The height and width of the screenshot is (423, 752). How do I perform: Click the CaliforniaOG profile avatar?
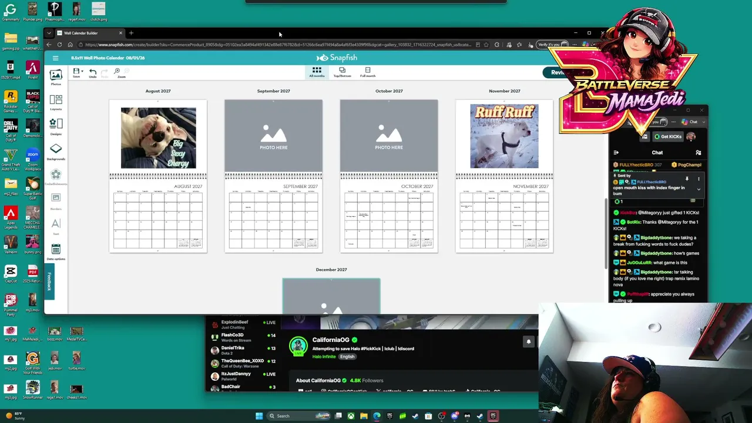point(298,346)
